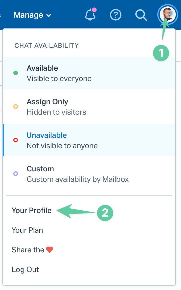Click the pink notification badge on the bell
The height and width of the screenshot is (290, 181).
click(x=95, y=10)
